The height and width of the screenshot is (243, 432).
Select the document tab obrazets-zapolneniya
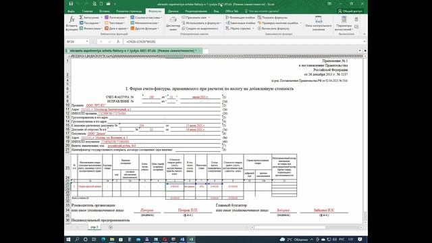click(134, 51)
